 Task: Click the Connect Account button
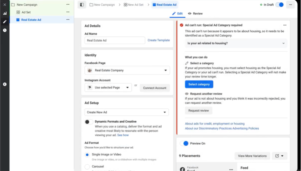click(x=154, y=88)
